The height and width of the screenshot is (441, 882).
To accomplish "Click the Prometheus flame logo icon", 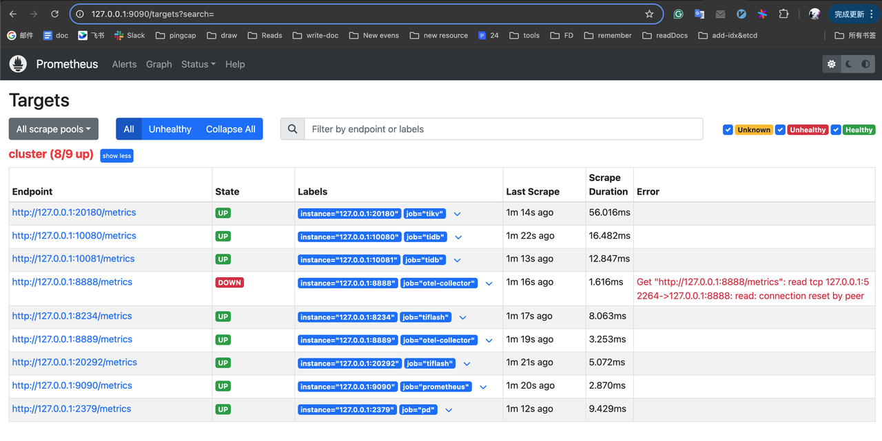I will (18, 64).
